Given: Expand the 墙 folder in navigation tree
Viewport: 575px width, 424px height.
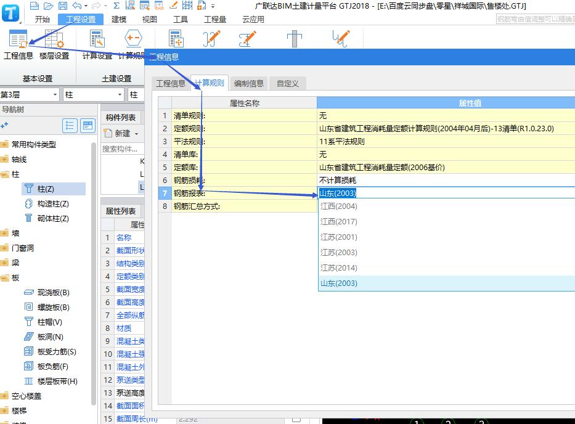Looking at the screenshot, I should [4, 234].
